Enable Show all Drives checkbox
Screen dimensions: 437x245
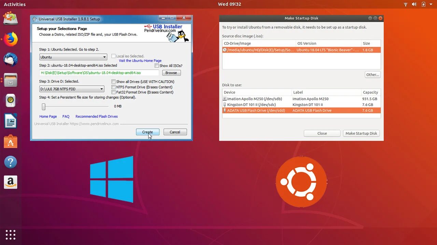click(x=113, y=82)
